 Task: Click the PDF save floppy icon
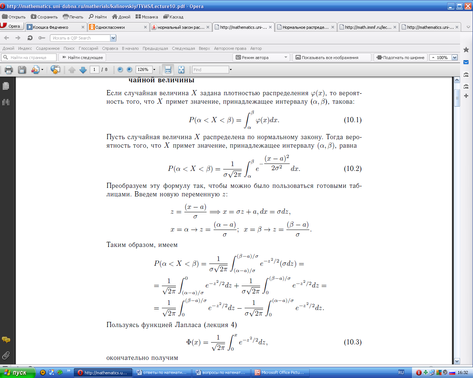coord(22,70)
